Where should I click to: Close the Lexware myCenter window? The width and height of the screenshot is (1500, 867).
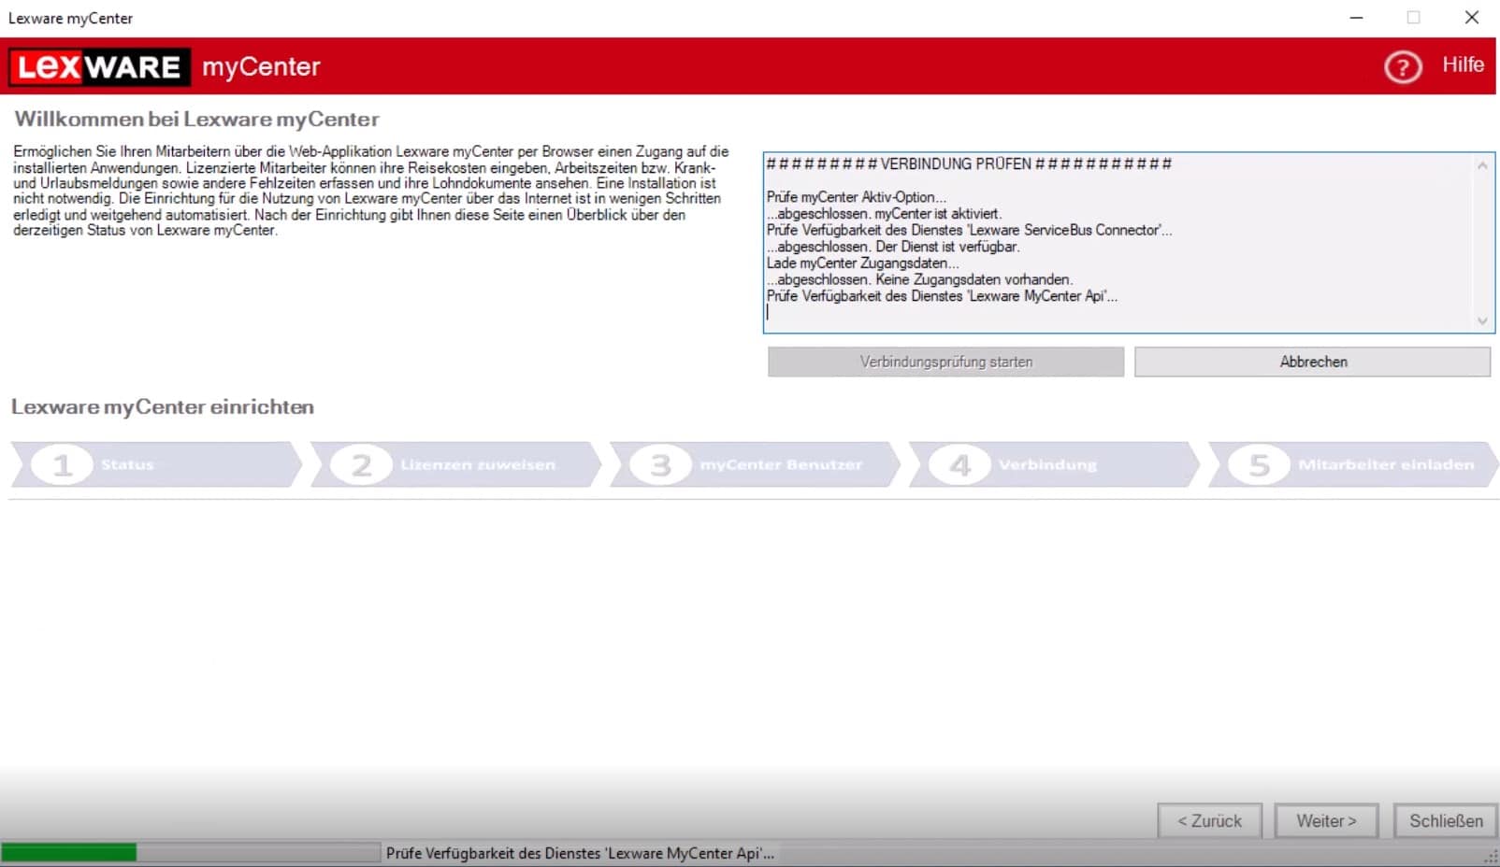[x=1471, y=18]
